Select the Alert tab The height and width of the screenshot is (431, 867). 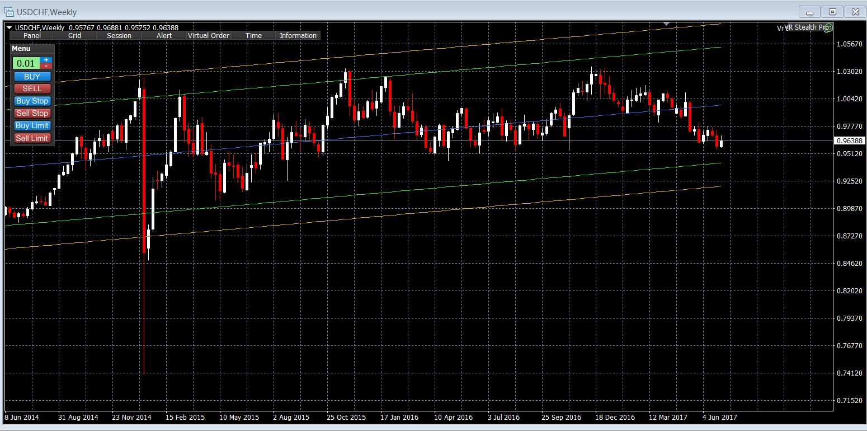(x=164, y=35)
